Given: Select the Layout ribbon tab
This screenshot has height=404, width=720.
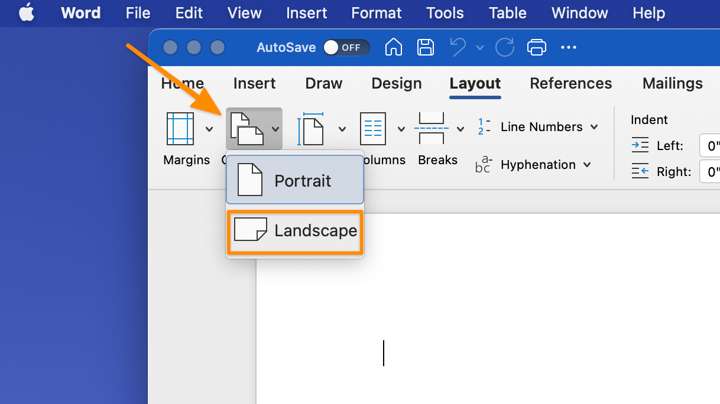Looking at the screenshot, I should tap(475, 83).
